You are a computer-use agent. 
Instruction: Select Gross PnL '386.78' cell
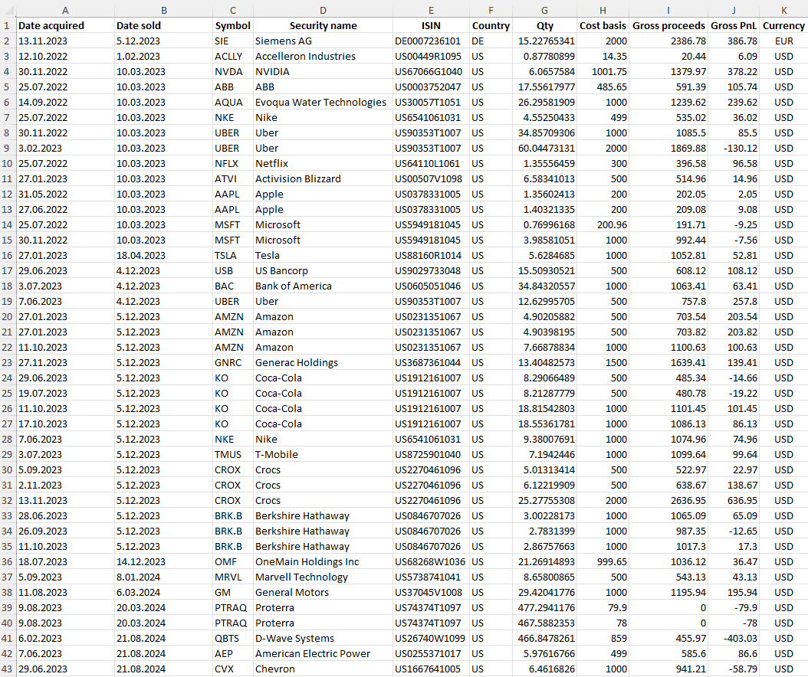(734, 41)
